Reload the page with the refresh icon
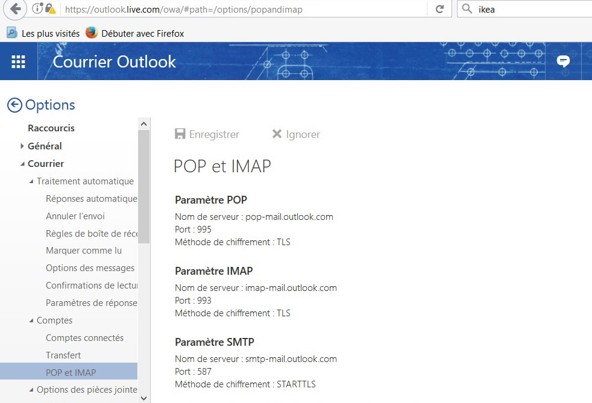Image resolution: width=592 pixels, height=403 pixels. click(440, 9)
